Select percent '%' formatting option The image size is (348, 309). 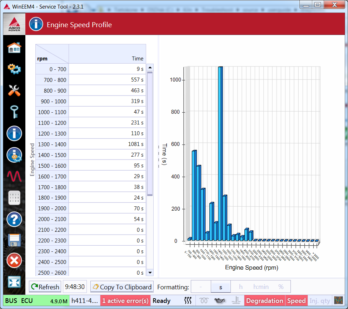281,287
